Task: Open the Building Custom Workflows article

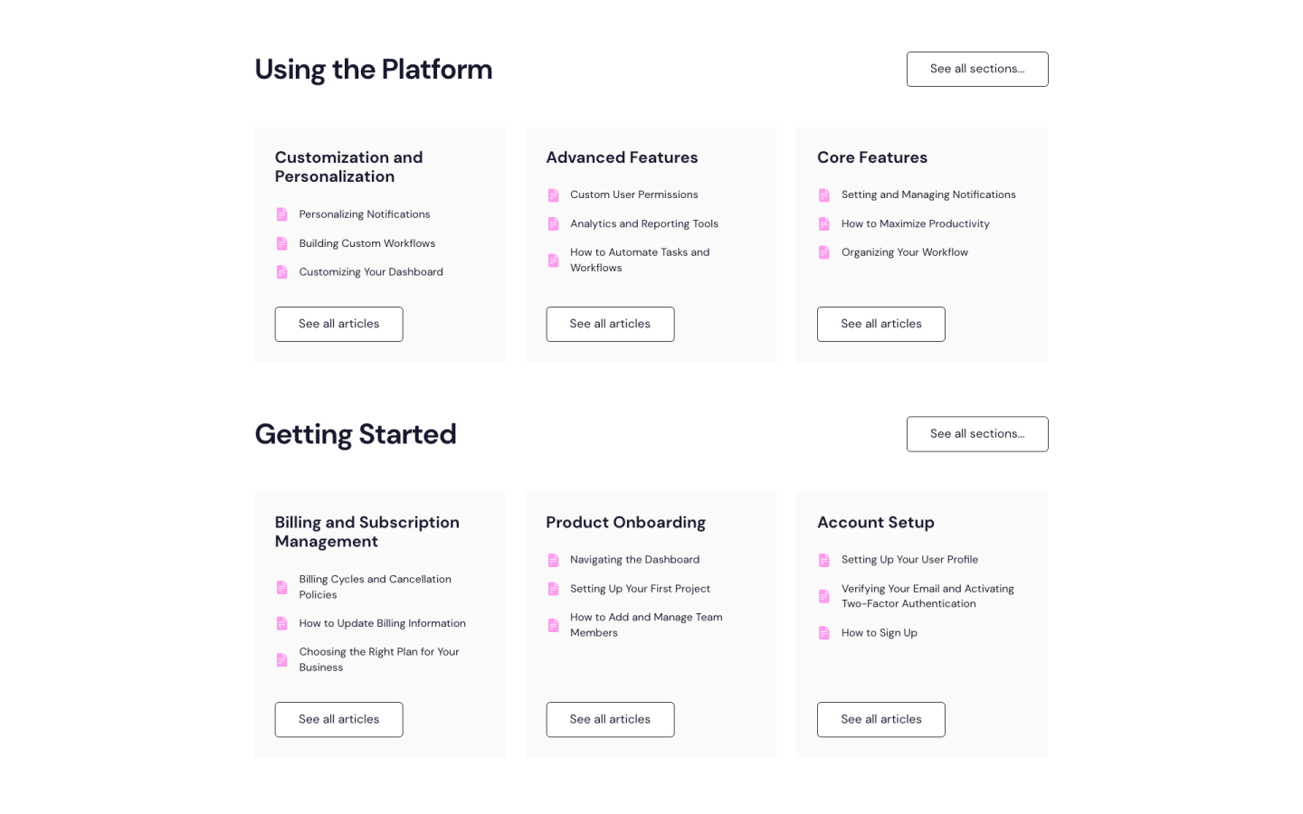Action: pos(366,243)
